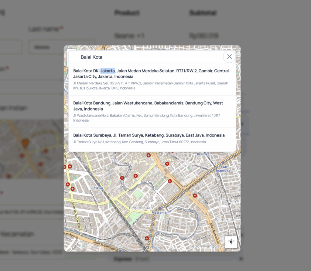Viewport: 311px width, 271px height.
Task: Click the Pegangsaan area name on the map
Action: click(x=141, y=208)
